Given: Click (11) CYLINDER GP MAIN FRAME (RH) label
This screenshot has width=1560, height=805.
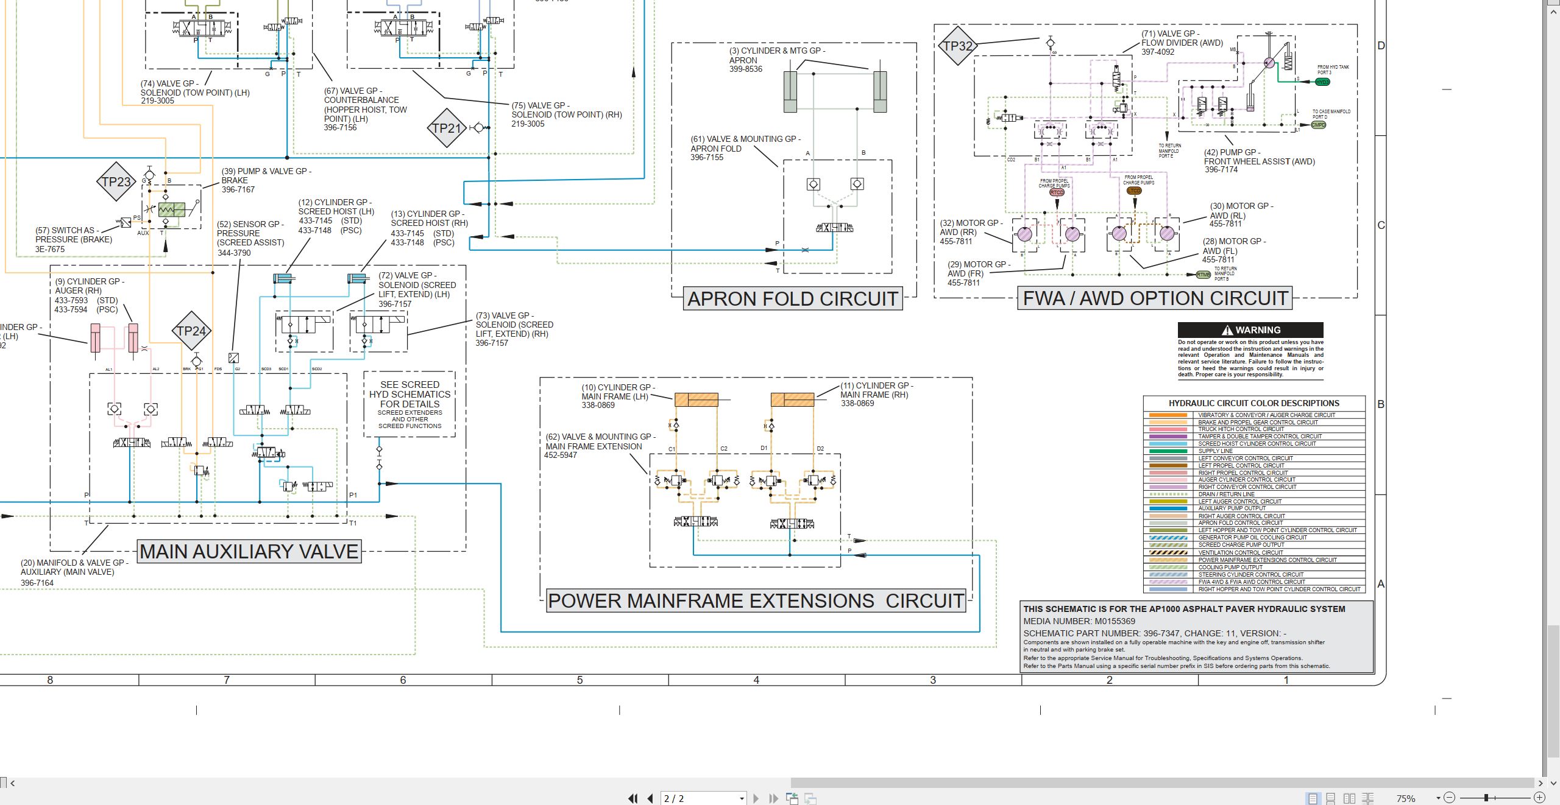Looking at the screenshot, I should [x=876, y=394].
